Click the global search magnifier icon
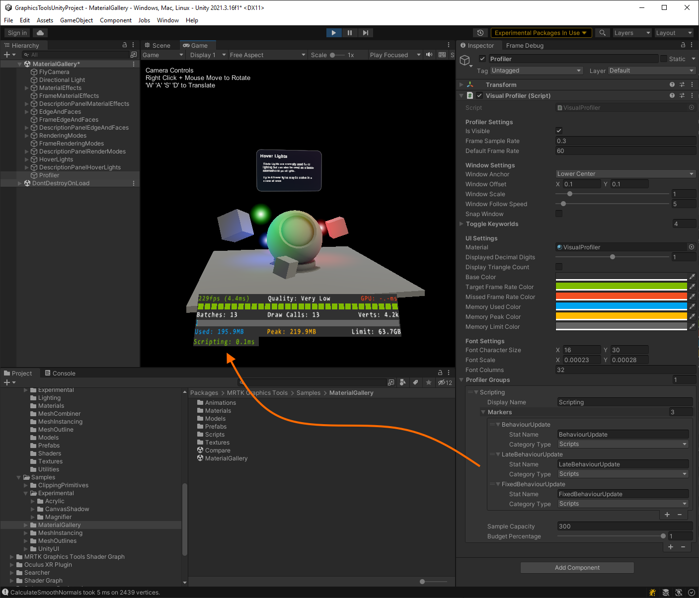 pos(603,33)
